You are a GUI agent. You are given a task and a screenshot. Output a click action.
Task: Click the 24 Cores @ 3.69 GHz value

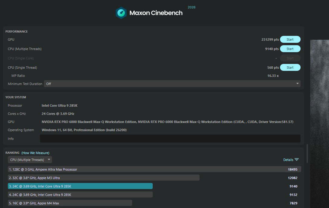pyautogui.click(x=58, y=114)
